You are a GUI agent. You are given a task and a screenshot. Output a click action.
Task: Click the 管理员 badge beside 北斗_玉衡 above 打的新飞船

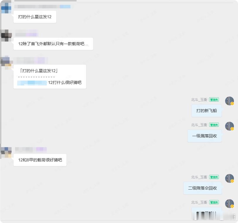(214, 100)
